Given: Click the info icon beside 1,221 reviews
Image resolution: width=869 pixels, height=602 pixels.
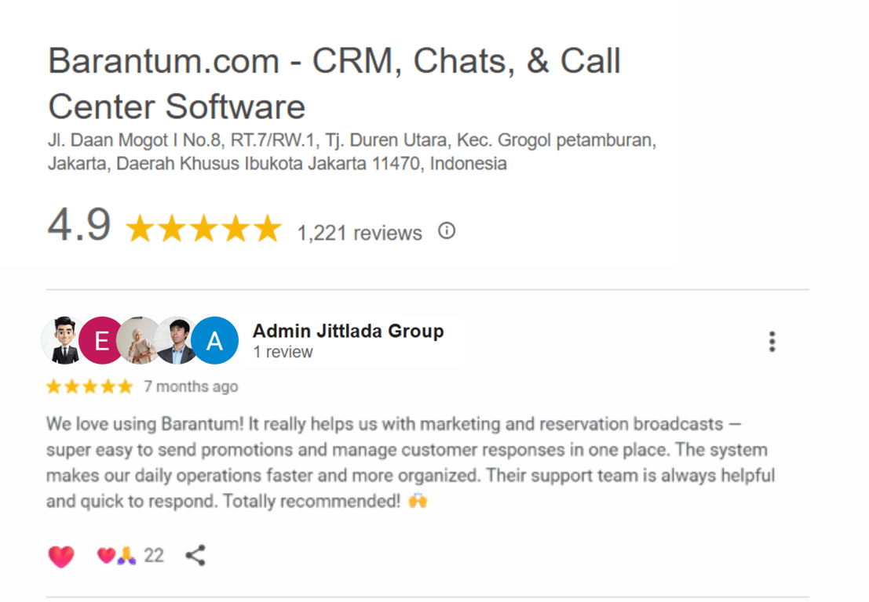Looking at the screenshot, I should tap(447, 230).
